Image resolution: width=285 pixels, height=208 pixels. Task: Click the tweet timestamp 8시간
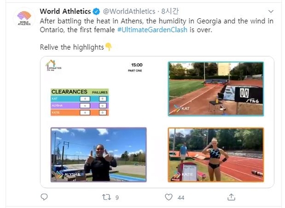(170, 11)
